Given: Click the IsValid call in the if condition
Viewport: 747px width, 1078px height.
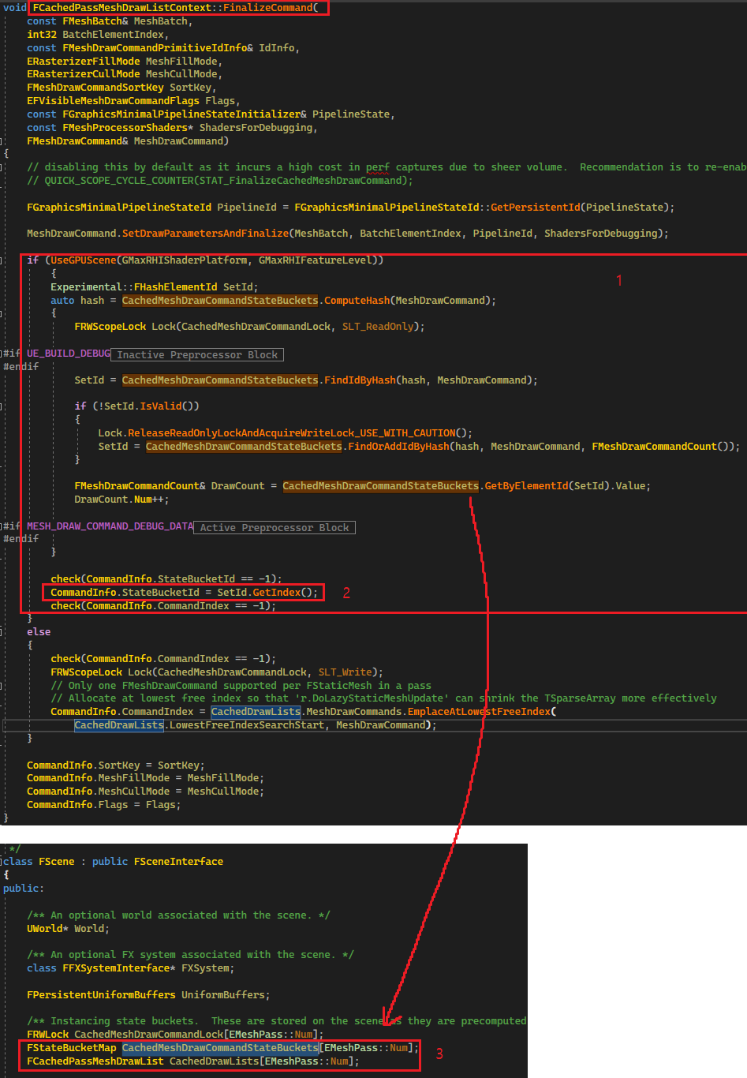Looking at the screenshot, I should tap(161, 406).
